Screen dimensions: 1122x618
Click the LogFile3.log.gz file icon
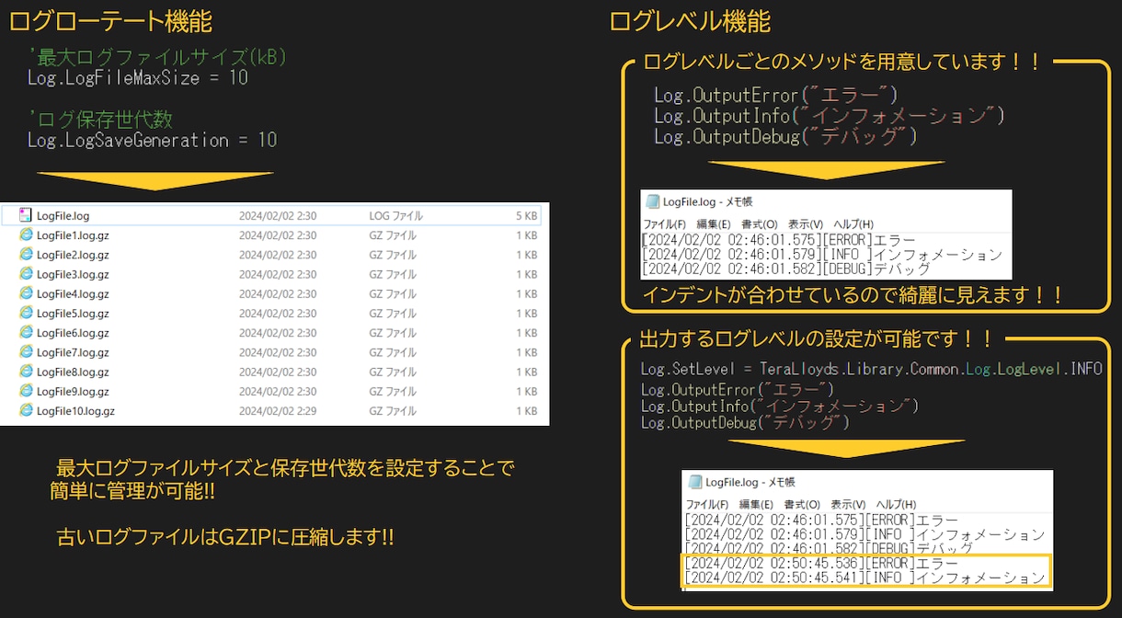point(26,274)
